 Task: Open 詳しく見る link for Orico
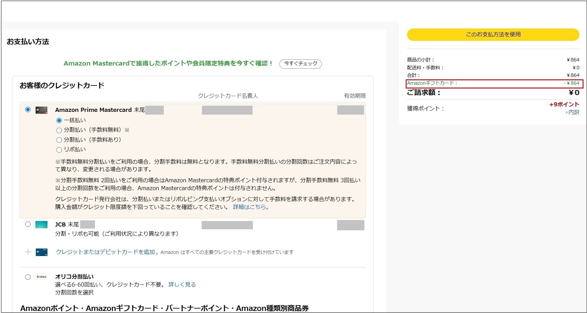pos(182,285)
